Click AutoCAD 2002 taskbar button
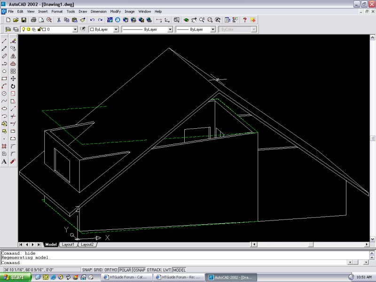 pos(231,277)
